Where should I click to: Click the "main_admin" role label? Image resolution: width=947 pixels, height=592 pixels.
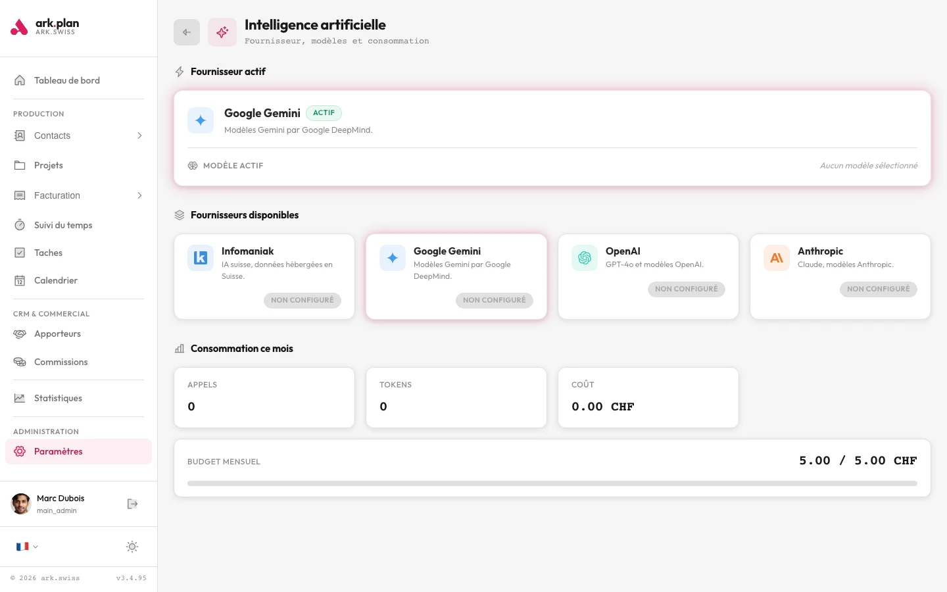coord(57,510)
